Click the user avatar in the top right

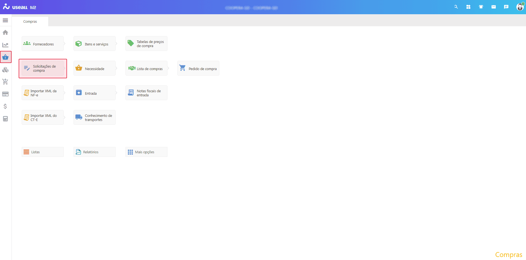click(x=520, y=7)
